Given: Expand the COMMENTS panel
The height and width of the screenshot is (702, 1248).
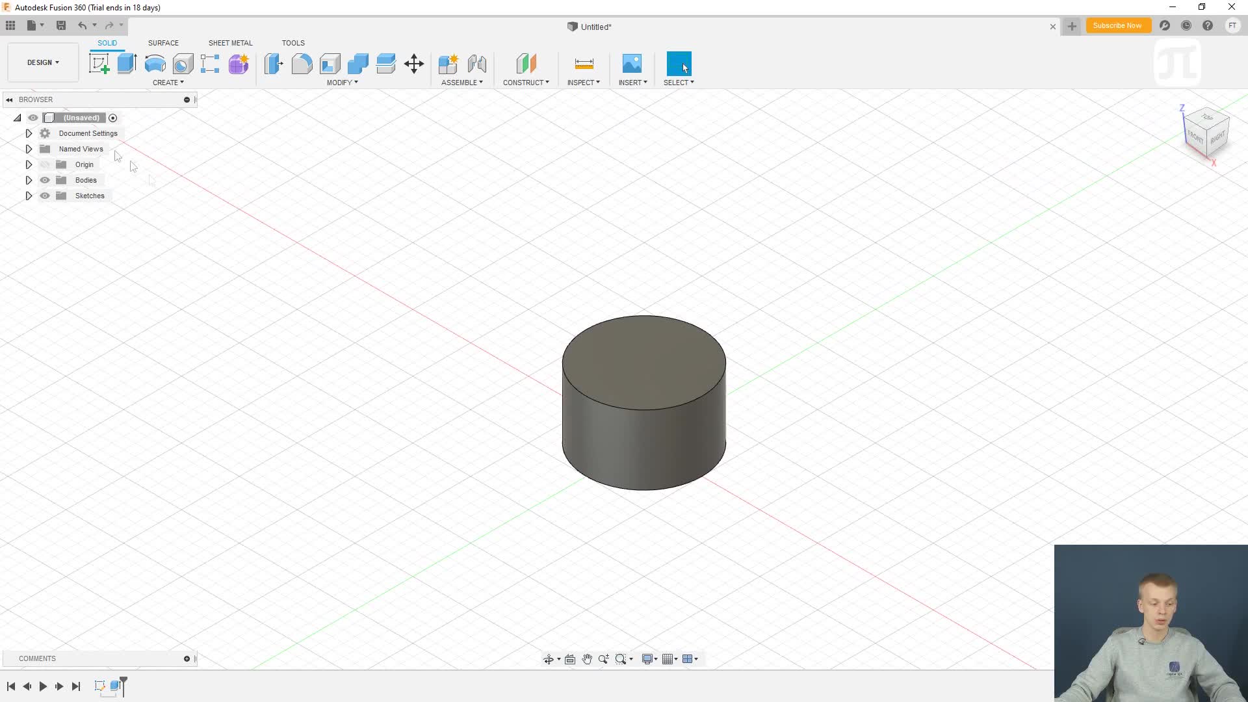Looking at the screenshot, I should [x=187, y=659].
